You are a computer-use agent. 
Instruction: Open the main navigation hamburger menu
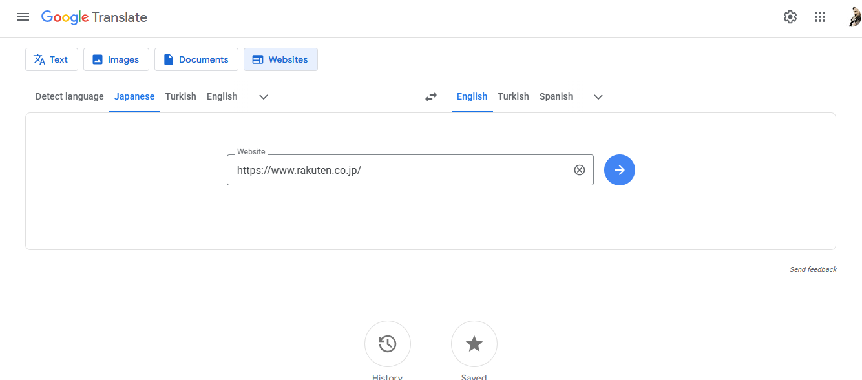pyautogui.click(x=23, y=17)
